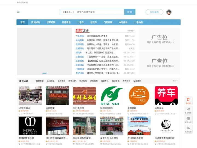
Task: Click the 发布信息 paper plane side icon
Action: [188, 110]
